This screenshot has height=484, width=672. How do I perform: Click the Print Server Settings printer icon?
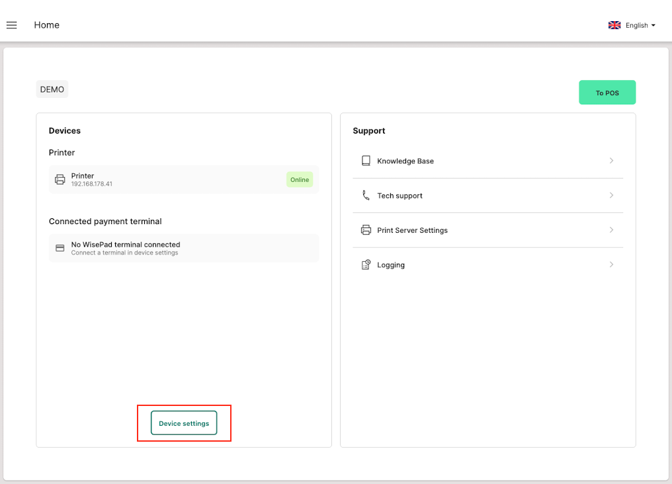(366, 230)
